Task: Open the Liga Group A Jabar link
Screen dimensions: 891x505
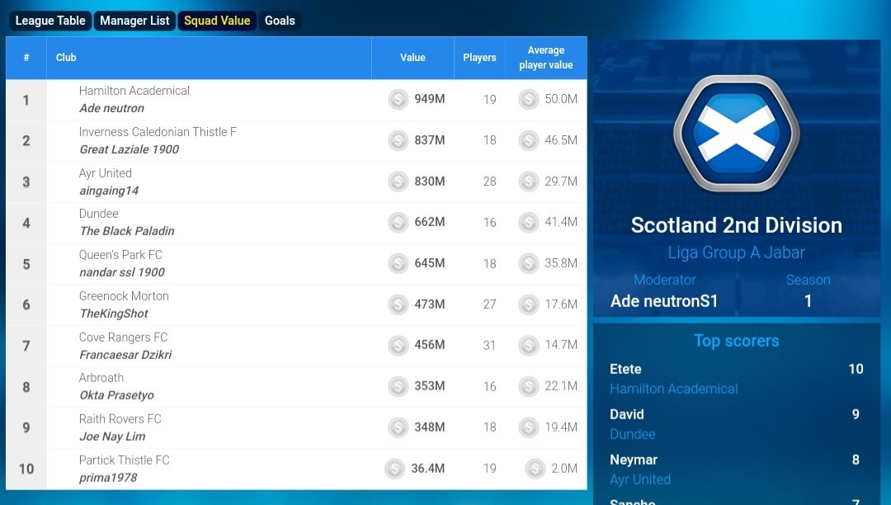Action: coord(737,252)
